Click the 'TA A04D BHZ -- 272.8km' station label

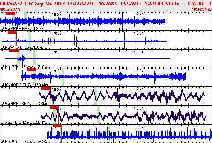24,122
